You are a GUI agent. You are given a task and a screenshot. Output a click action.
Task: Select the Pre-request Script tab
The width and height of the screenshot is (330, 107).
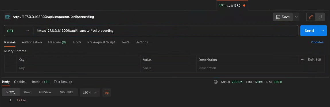(x=101, y=42)
